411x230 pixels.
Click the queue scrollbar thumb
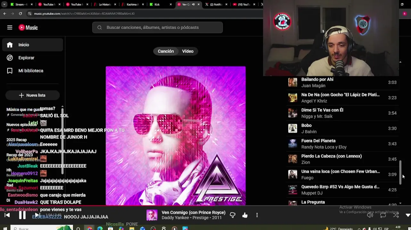(x=400, y=172)
